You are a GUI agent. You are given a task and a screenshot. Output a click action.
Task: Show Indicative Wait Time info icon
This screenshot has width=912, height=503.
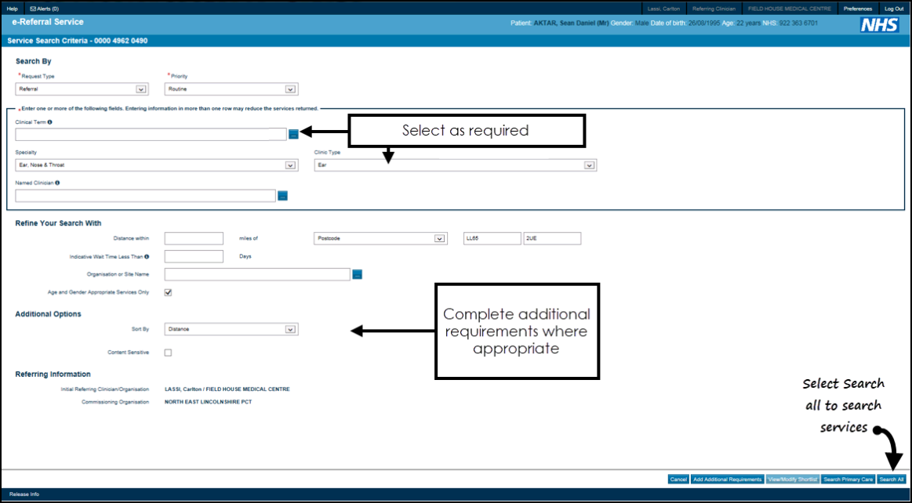[147, 256]
